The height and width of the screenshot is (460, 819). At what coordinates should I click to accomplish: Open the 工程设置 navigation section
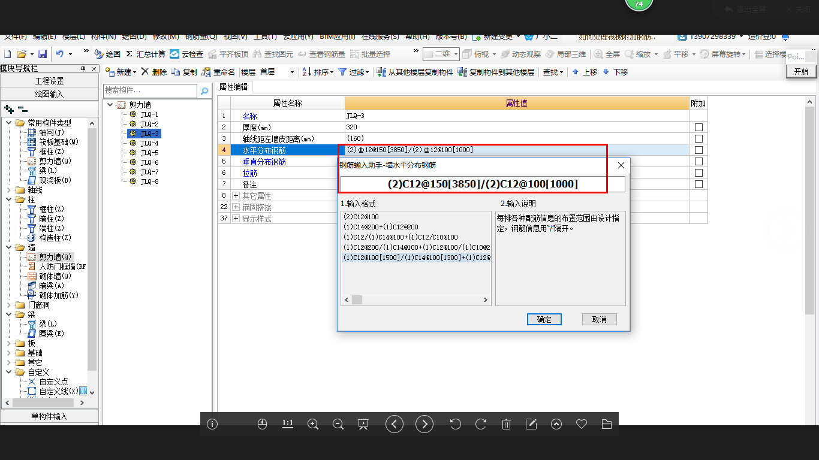coord(50,81)
